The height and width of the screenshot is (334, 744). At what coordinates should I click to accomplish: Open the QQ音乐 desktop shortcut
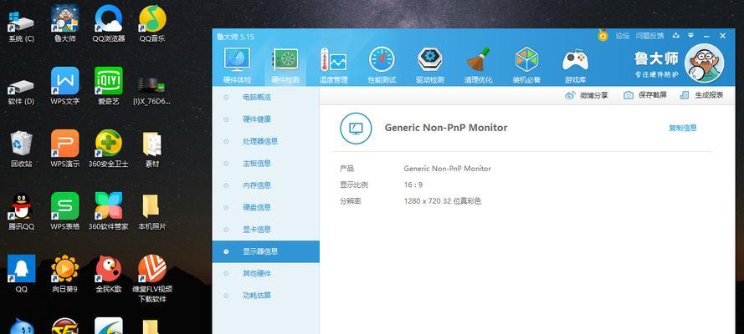(x=152, y=24)
